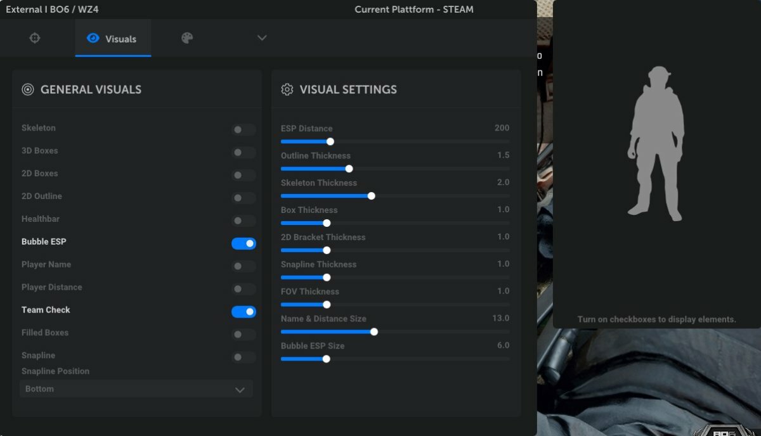Adjust the 2D Bracket Thickness slider
761x436 pixels.
(x=395, y=250)
